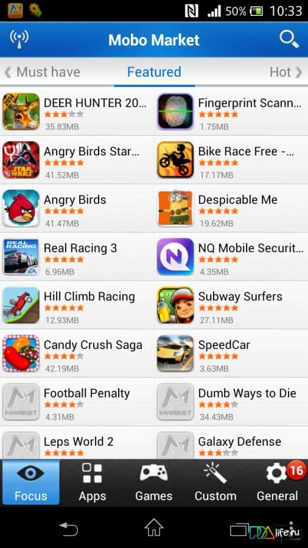This screenshot has height=548, width=308.
Task: Open the Bike Race Free icon
Action: pyautogui.click(x=175, y=160)
